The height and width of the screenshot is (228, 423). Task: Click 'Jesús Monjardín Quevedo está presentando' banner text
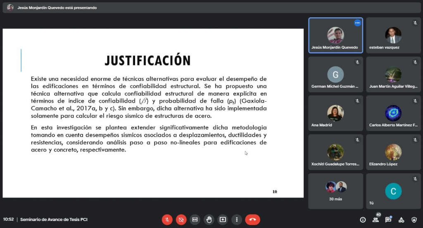click(57, 8)
